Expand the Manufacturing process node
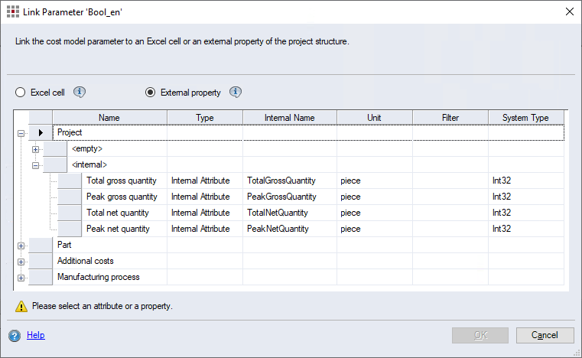Image resolution: width=582 pixels, height=358 pixels. [x=21, y=278]
